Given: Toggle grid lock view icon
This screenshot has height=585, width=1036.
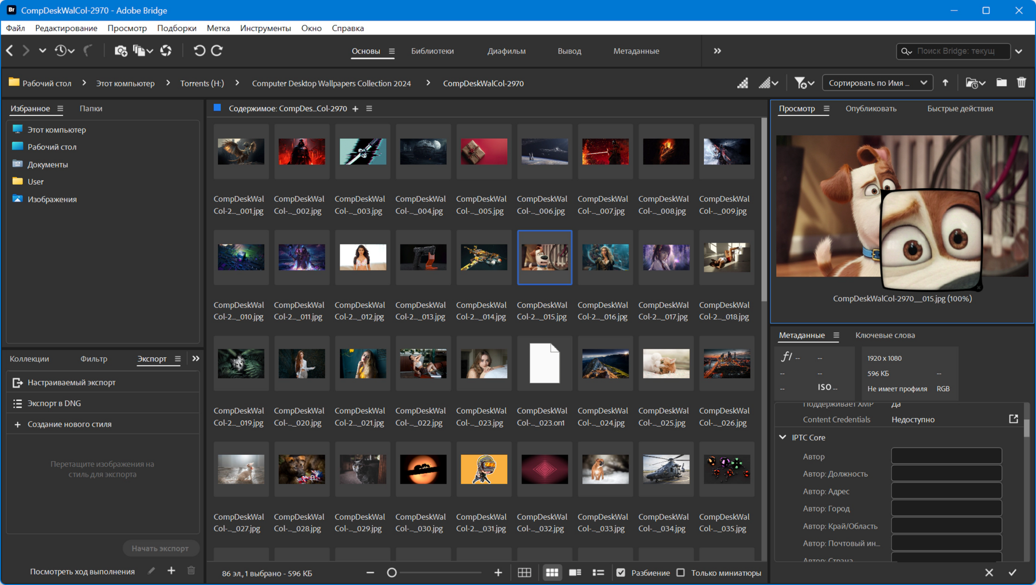Looking at the screenshot, I should 524,572.
